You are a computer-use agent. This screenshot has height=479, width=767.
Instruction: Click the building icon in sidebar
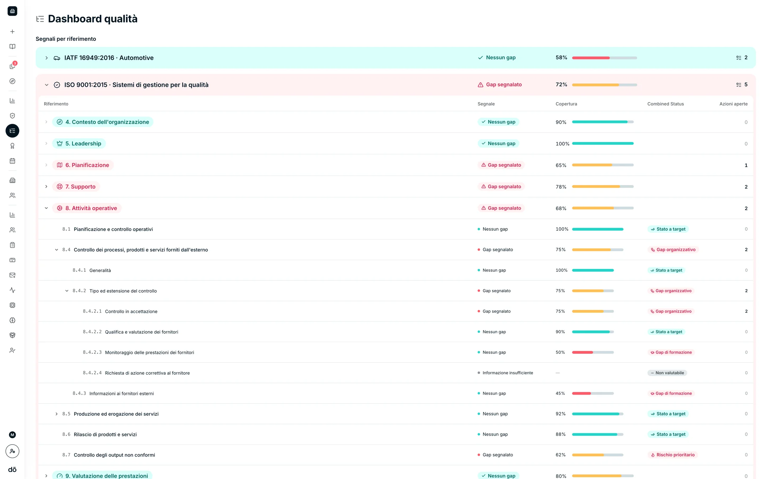12,180
